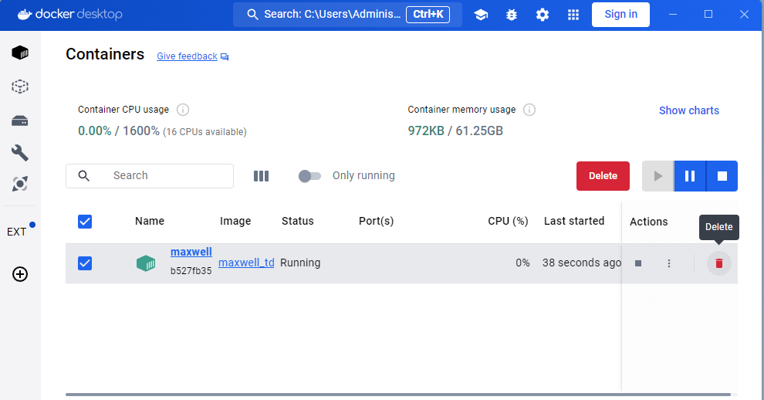Sort by the CPU (%) column header
The height and width of the screenshot is (400, 764).
coord(509,221)
